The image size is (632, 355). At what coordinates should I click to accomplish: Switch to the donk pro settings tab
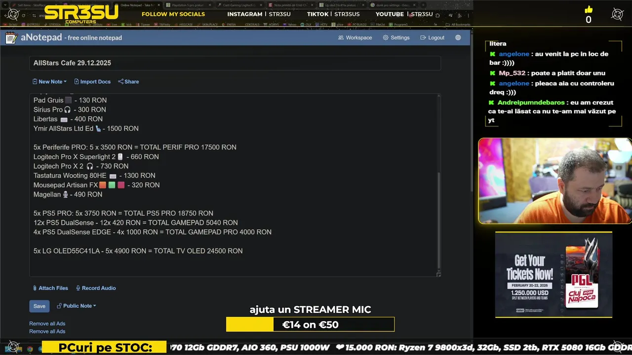click(392, 5)
